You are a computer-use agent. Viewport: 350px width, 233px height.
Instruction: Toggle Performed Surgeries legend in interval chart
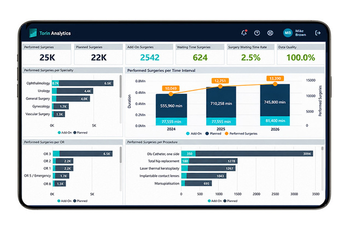pyautogui.click(x=241, y=134)
